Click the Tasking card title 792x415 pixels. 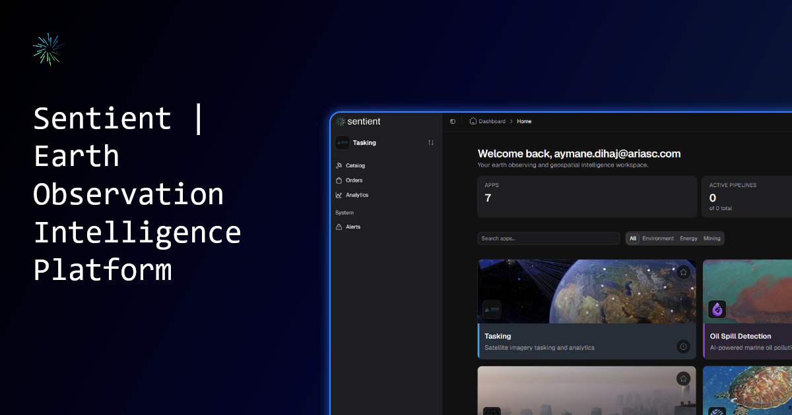(498, 336)
